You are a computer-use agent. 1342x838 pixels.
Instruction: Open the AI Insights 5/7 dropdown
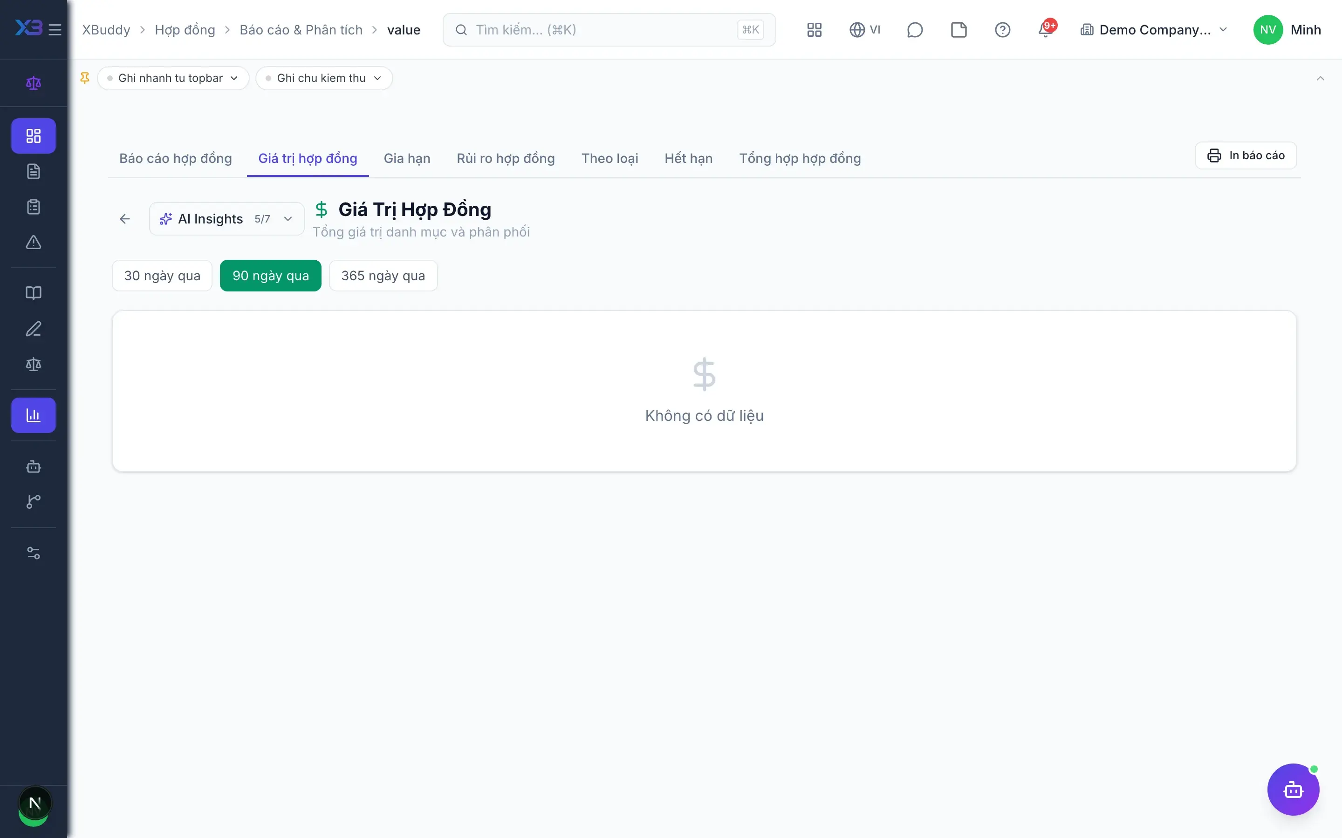(x=226, y=219)
